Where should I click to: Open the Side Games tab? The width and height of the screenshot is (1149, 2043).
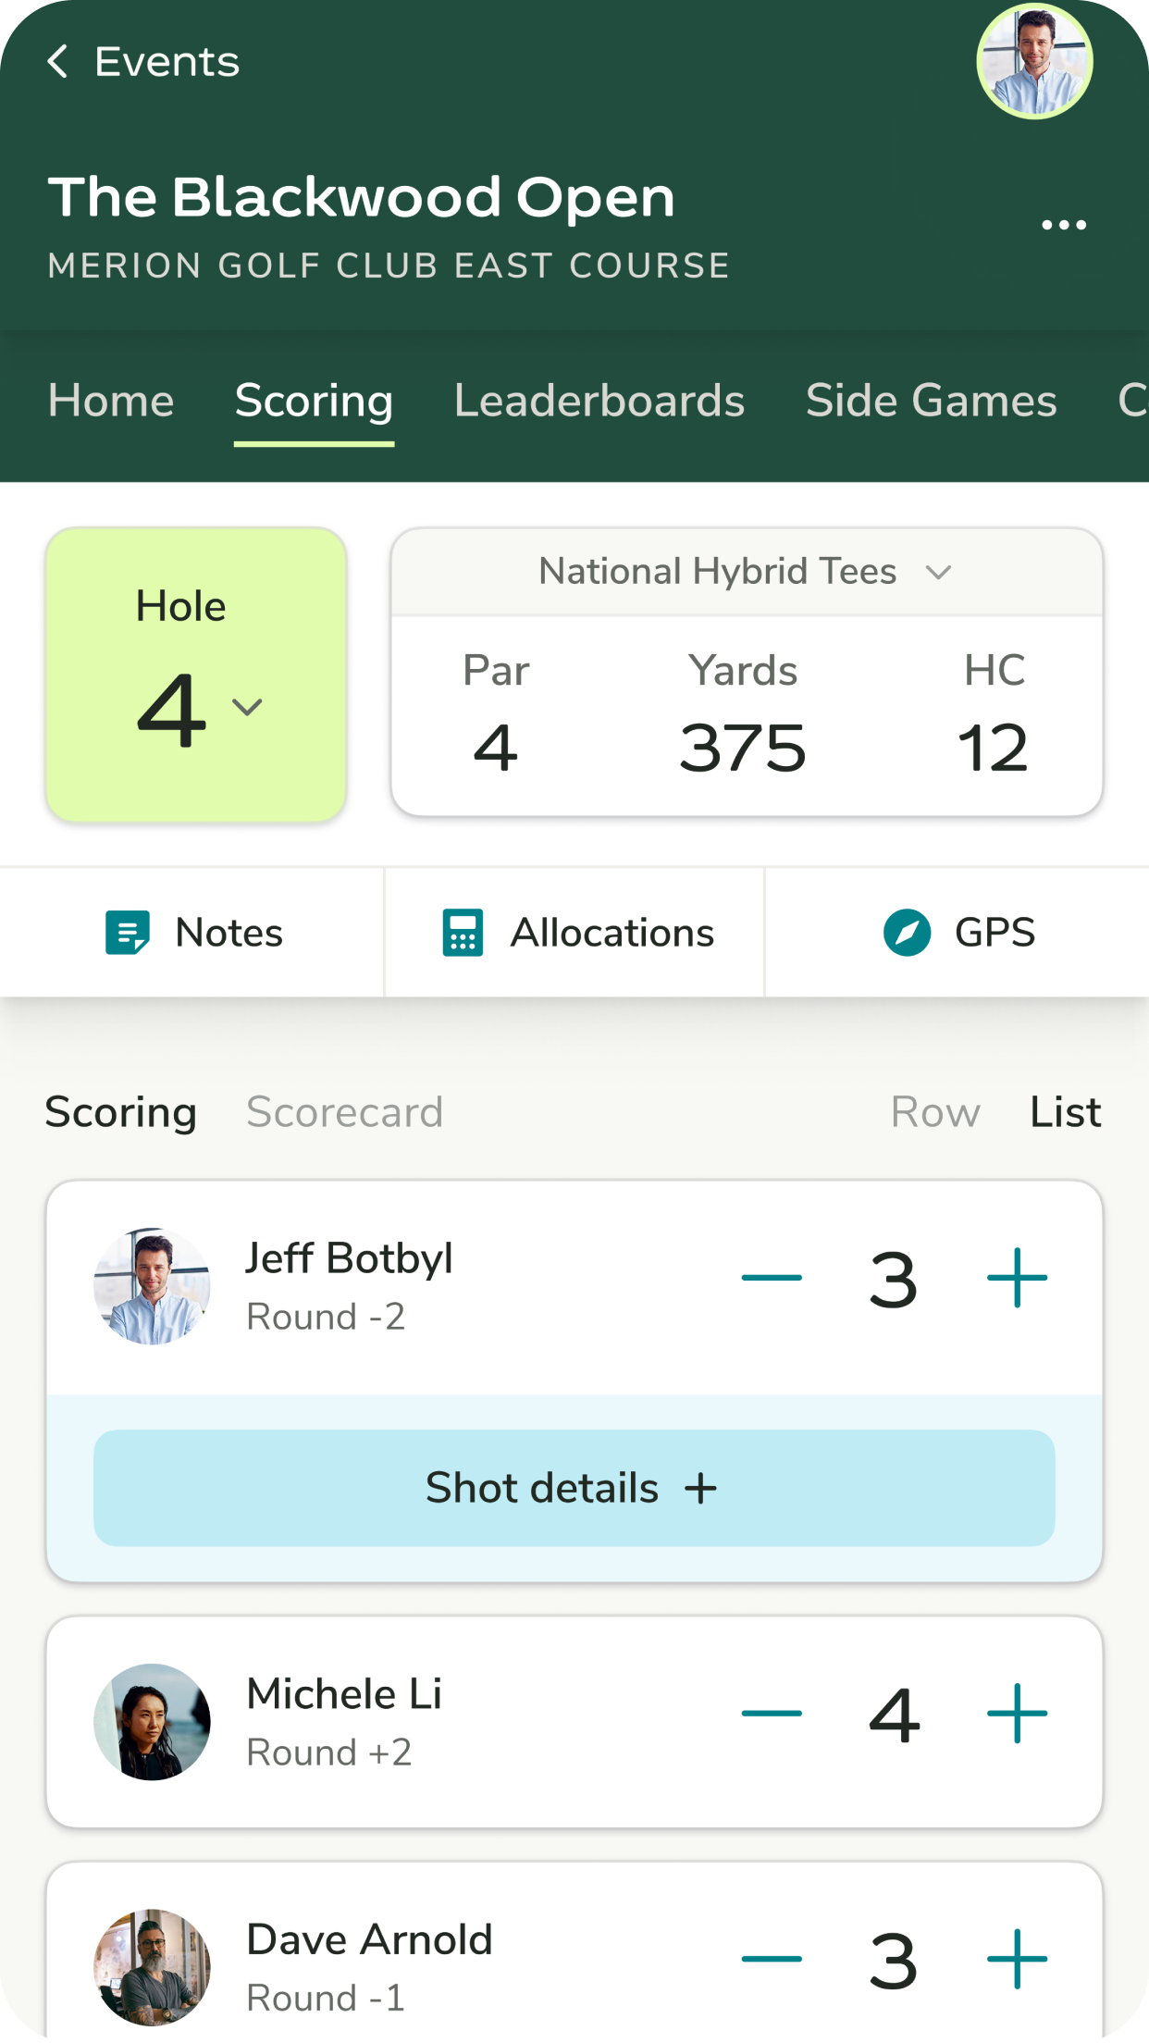[931, 402]
